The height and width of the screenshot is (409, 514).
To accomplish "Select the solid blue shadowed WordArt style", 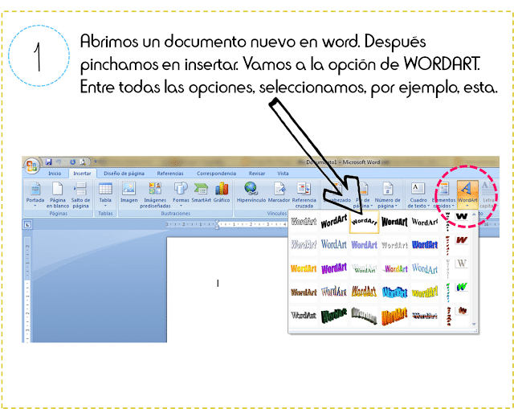I will point(425,245).
